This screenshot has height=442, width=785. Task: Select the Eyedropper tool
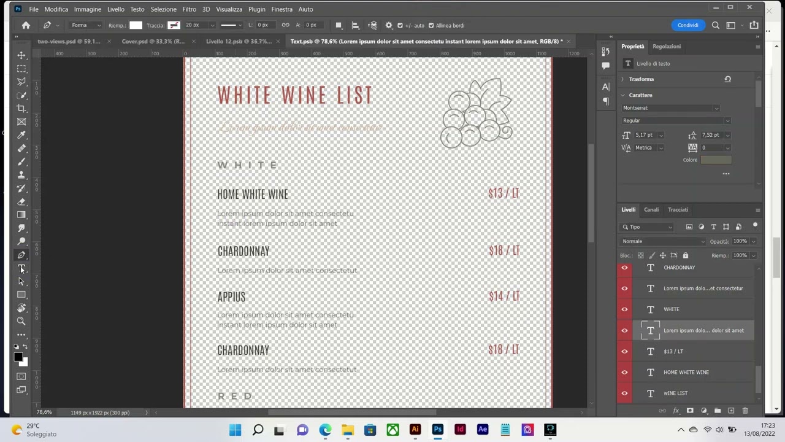21,135
